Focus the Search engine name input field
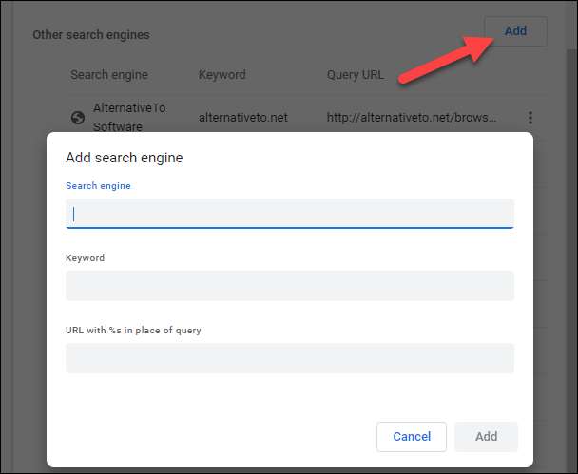Screen dimensions: 578x474 click(290, 214)
